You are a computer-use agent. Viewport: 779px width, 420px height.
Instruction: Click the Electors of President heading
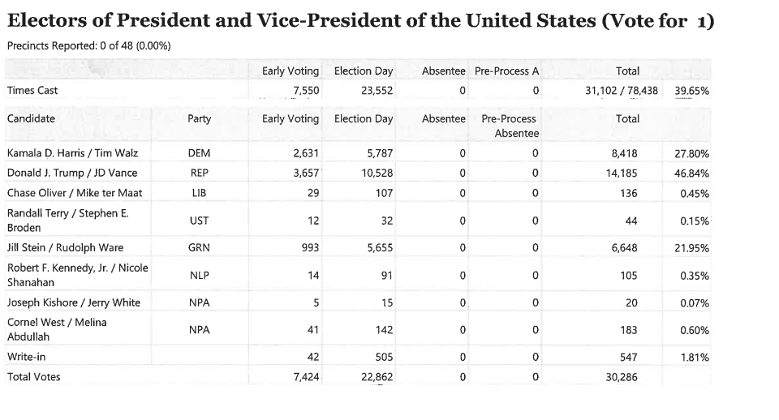[x=360, y=21]
